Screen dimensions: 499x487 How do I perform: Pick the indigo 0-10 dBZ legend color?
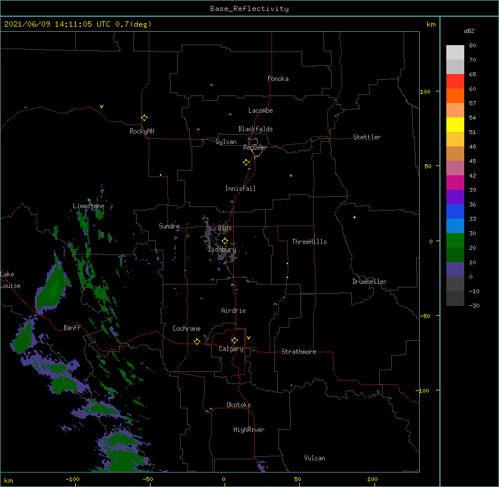tap(455, 270)
